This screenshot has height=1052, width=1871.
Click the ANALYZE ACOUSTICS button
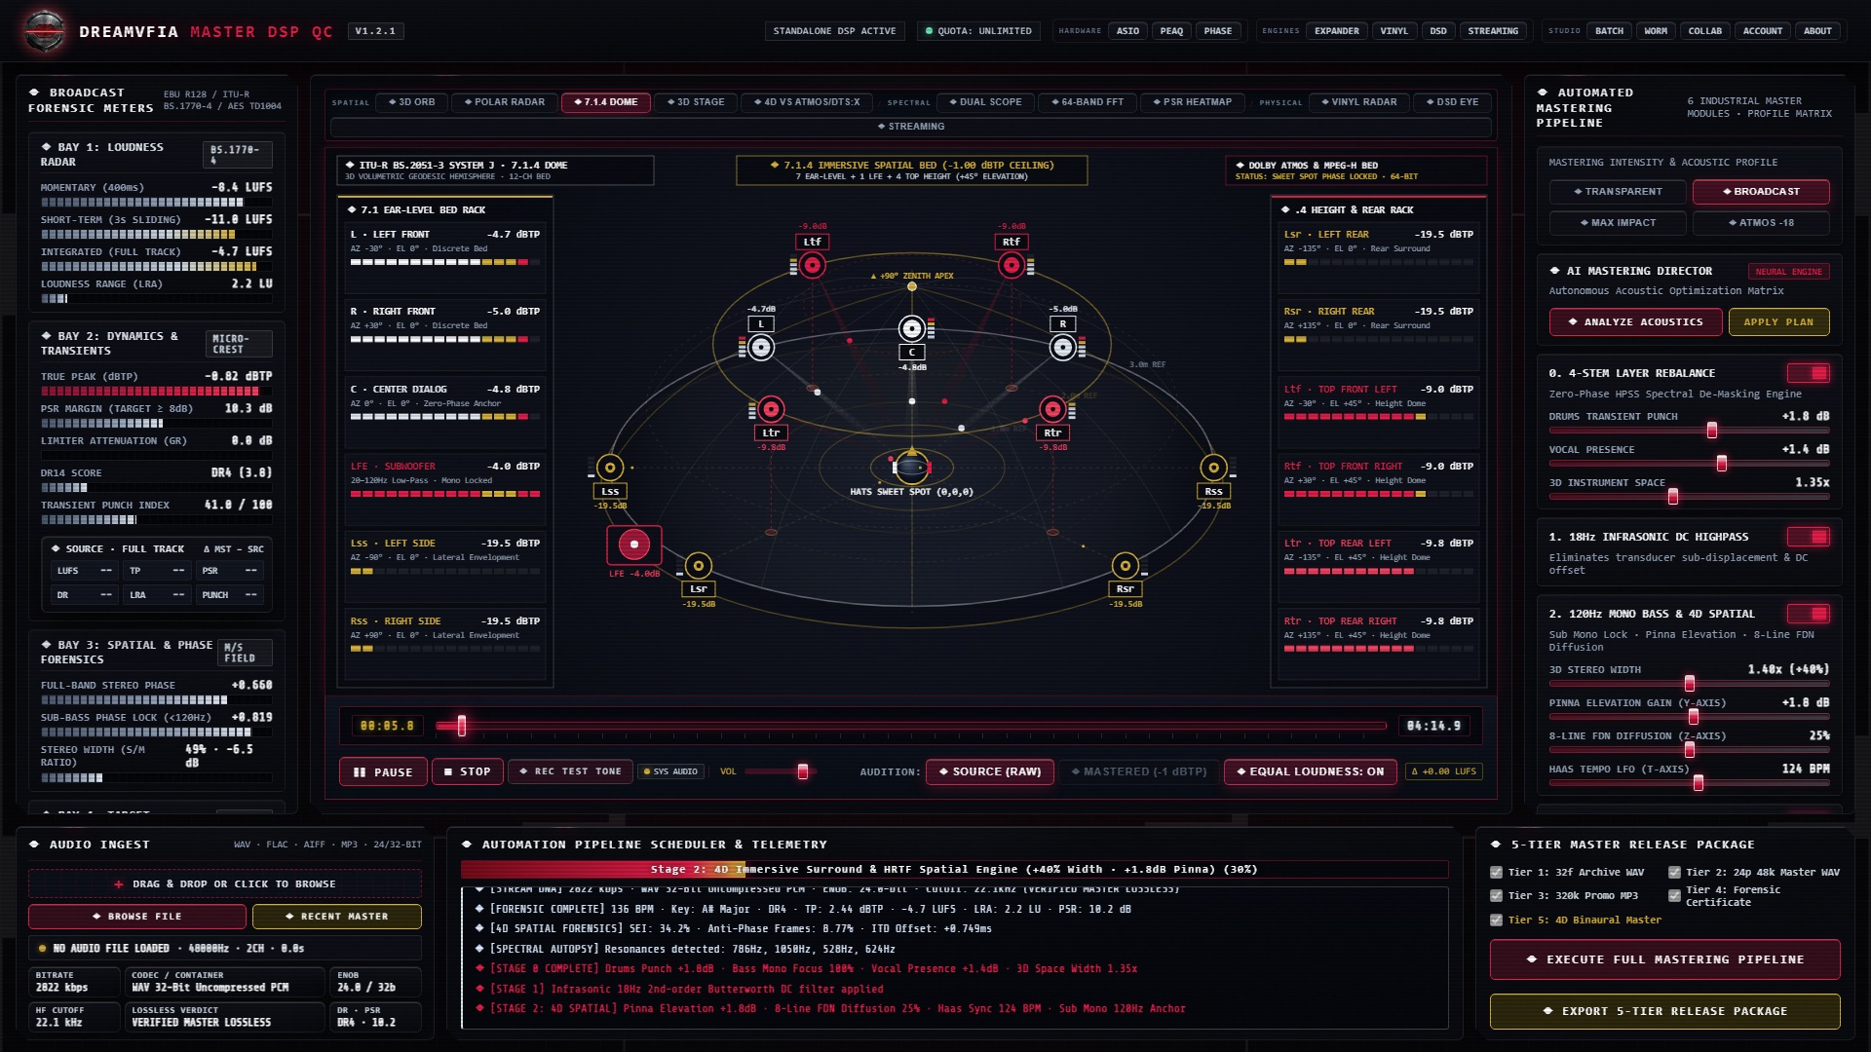(1635, 322)
